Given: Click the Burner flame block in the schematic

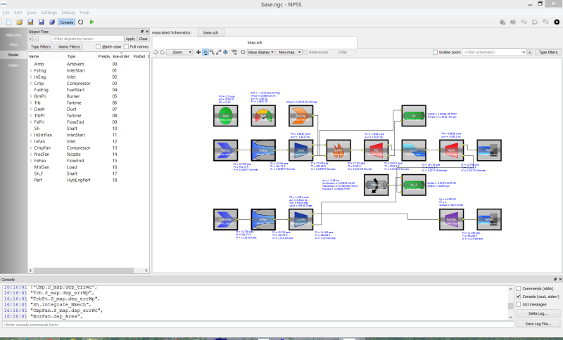Looking at the screenshot, I should [339, 149].
